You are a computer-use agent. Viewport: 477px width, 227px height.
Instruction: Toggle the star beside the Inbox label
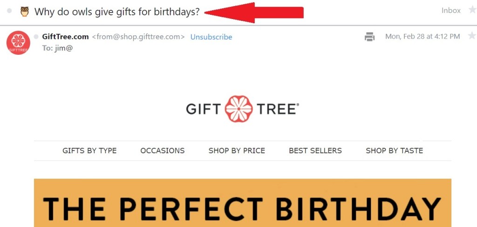[472, 10]
